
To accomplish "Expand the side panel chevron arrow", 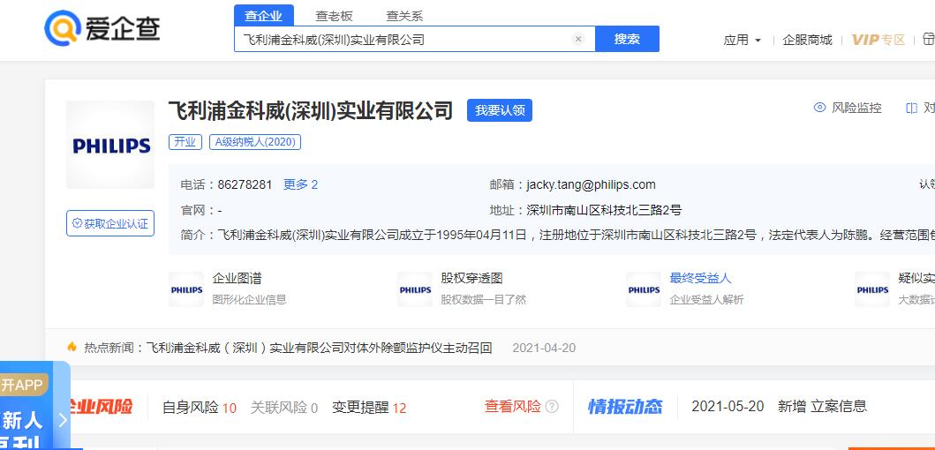I will [62, 421].
